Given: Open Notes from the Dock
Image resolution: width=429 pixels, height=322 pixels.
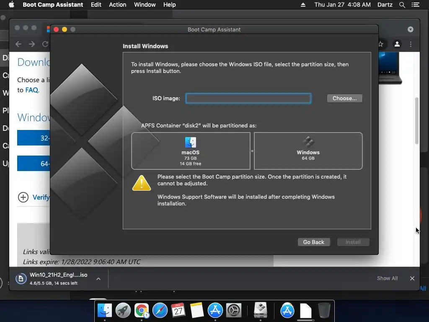Looking at the screenshot, I should point(197,311).
